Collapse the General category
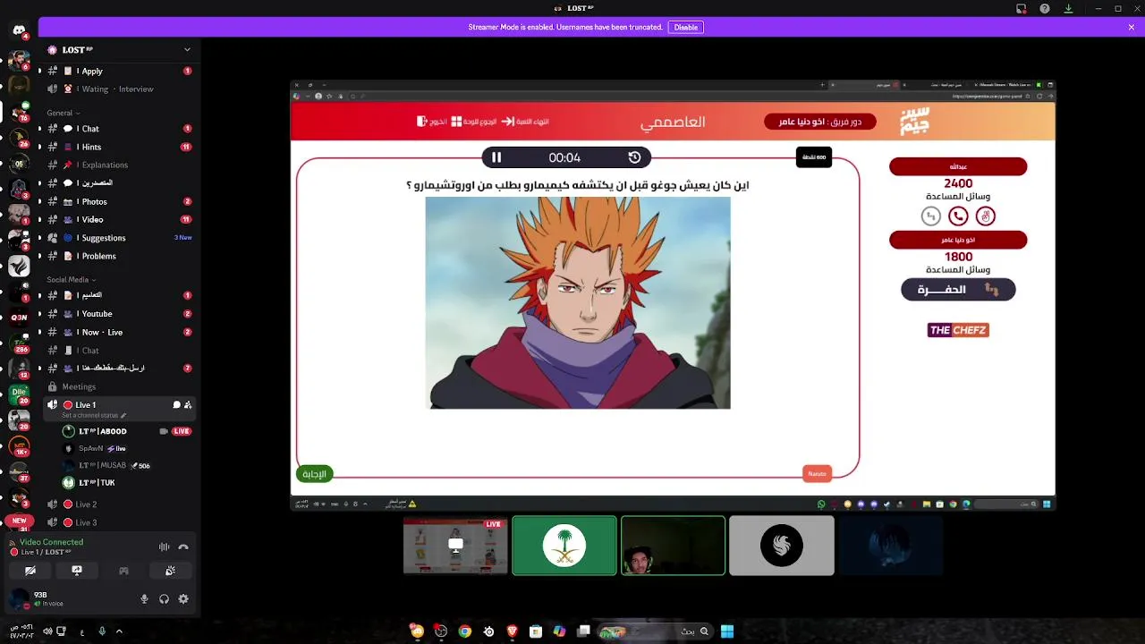 tap(64, 114)
